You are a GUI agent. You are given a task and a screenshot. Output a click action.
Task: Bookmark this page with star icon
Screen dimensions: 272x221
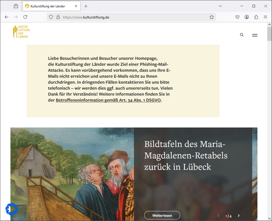tap(212, 17)
